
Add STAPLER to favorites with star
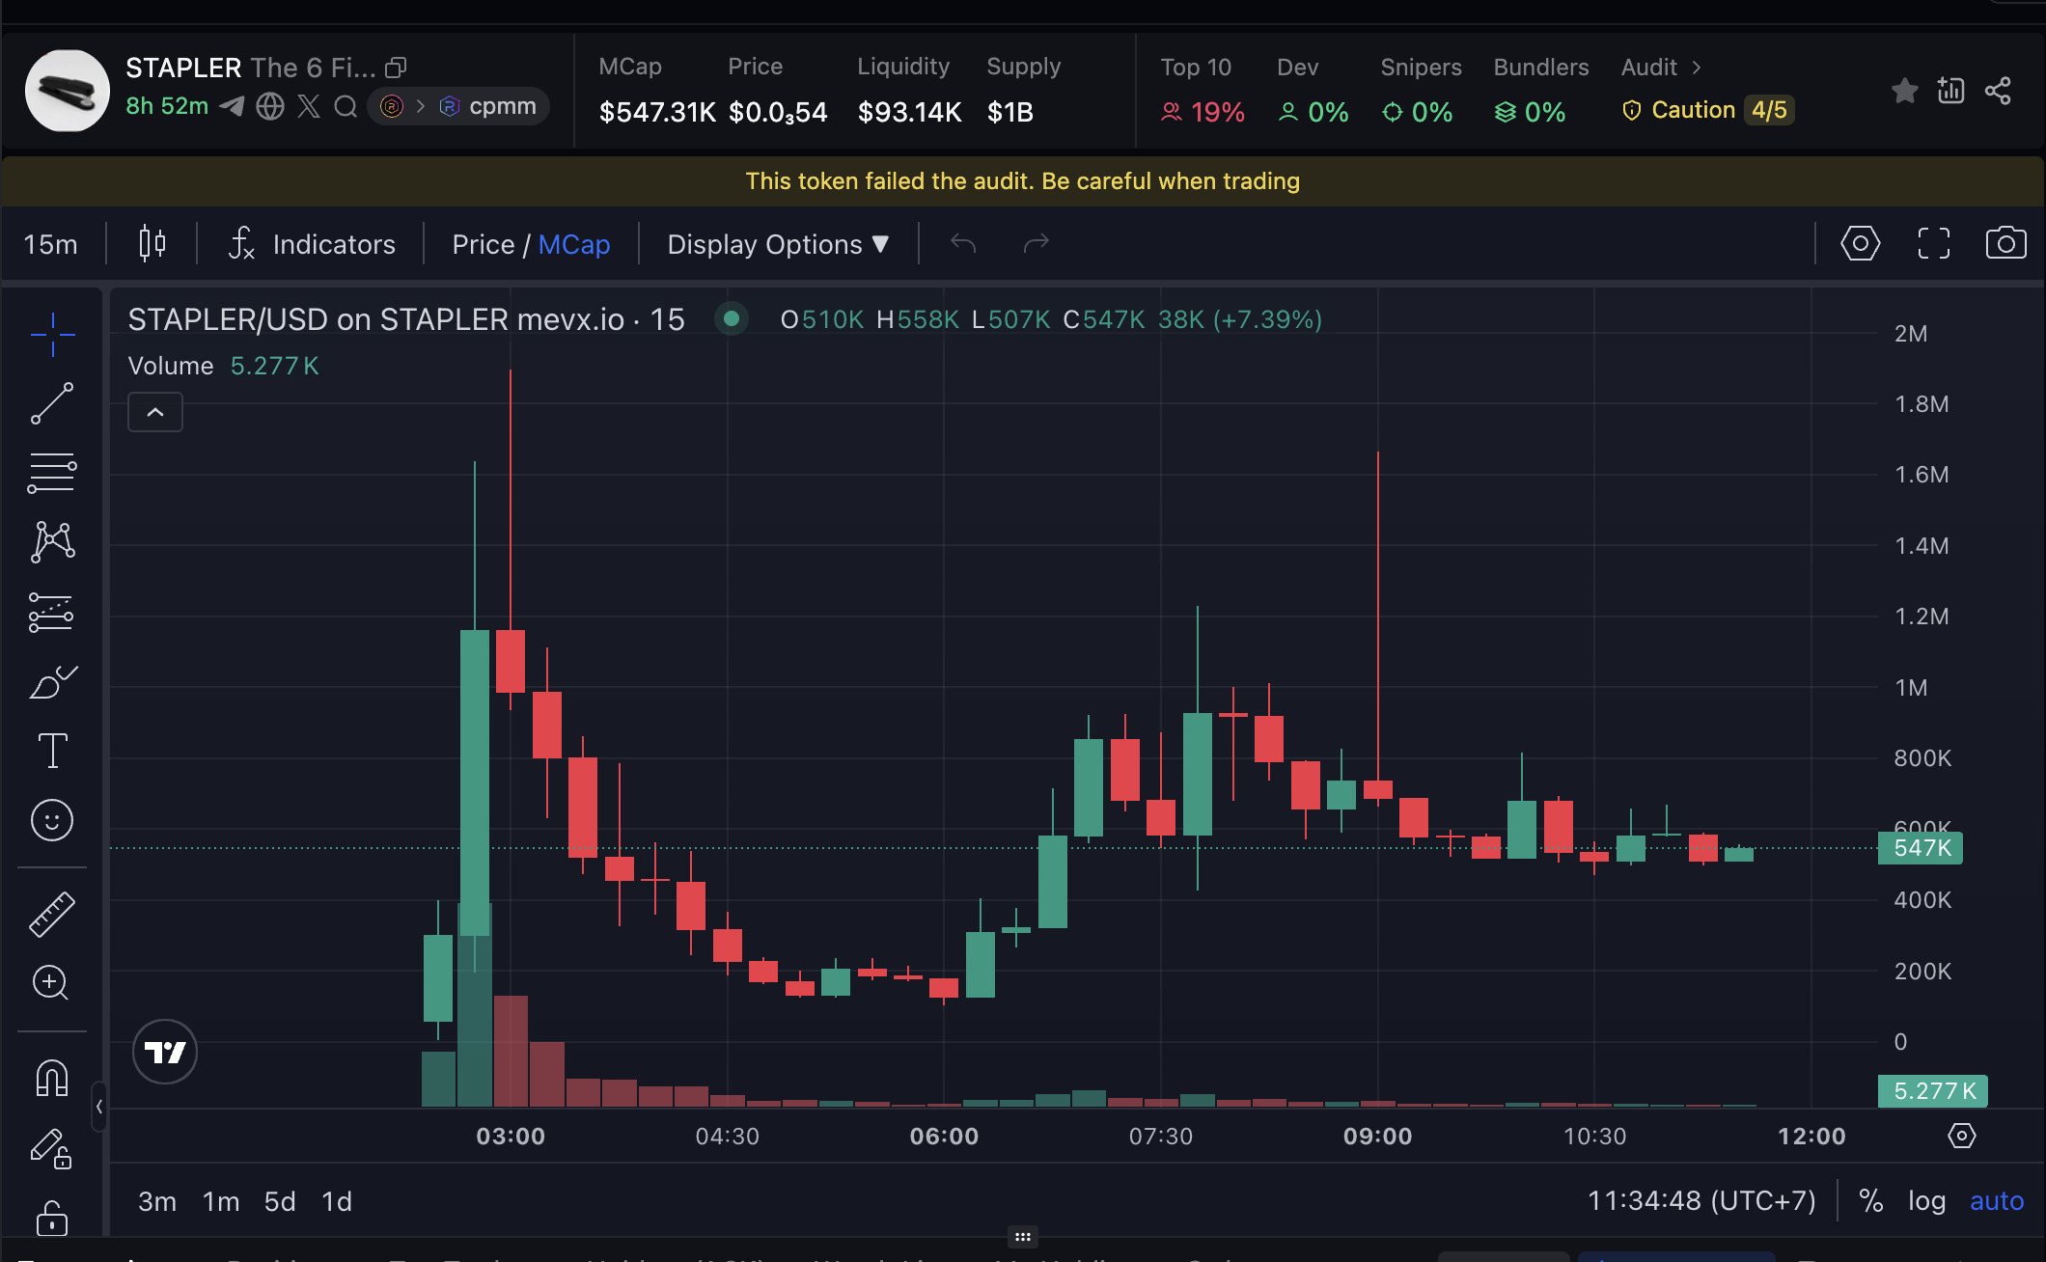pyautogui.click(x=1904, y=91)
